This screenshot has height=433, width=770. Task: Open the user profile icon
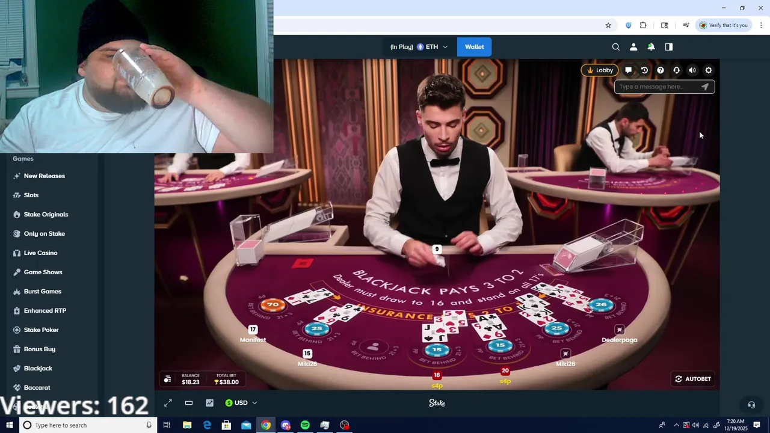(x=633, y=47)
